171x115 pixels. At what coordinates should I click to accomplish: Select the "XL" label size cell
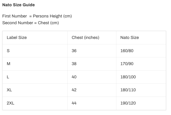pyautogui.click(x=9, y=90)
